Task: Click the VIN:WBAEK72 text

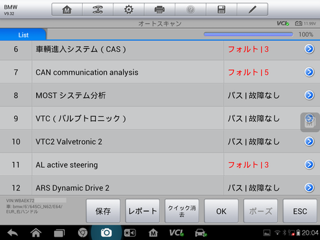Action: pos(20,201)
